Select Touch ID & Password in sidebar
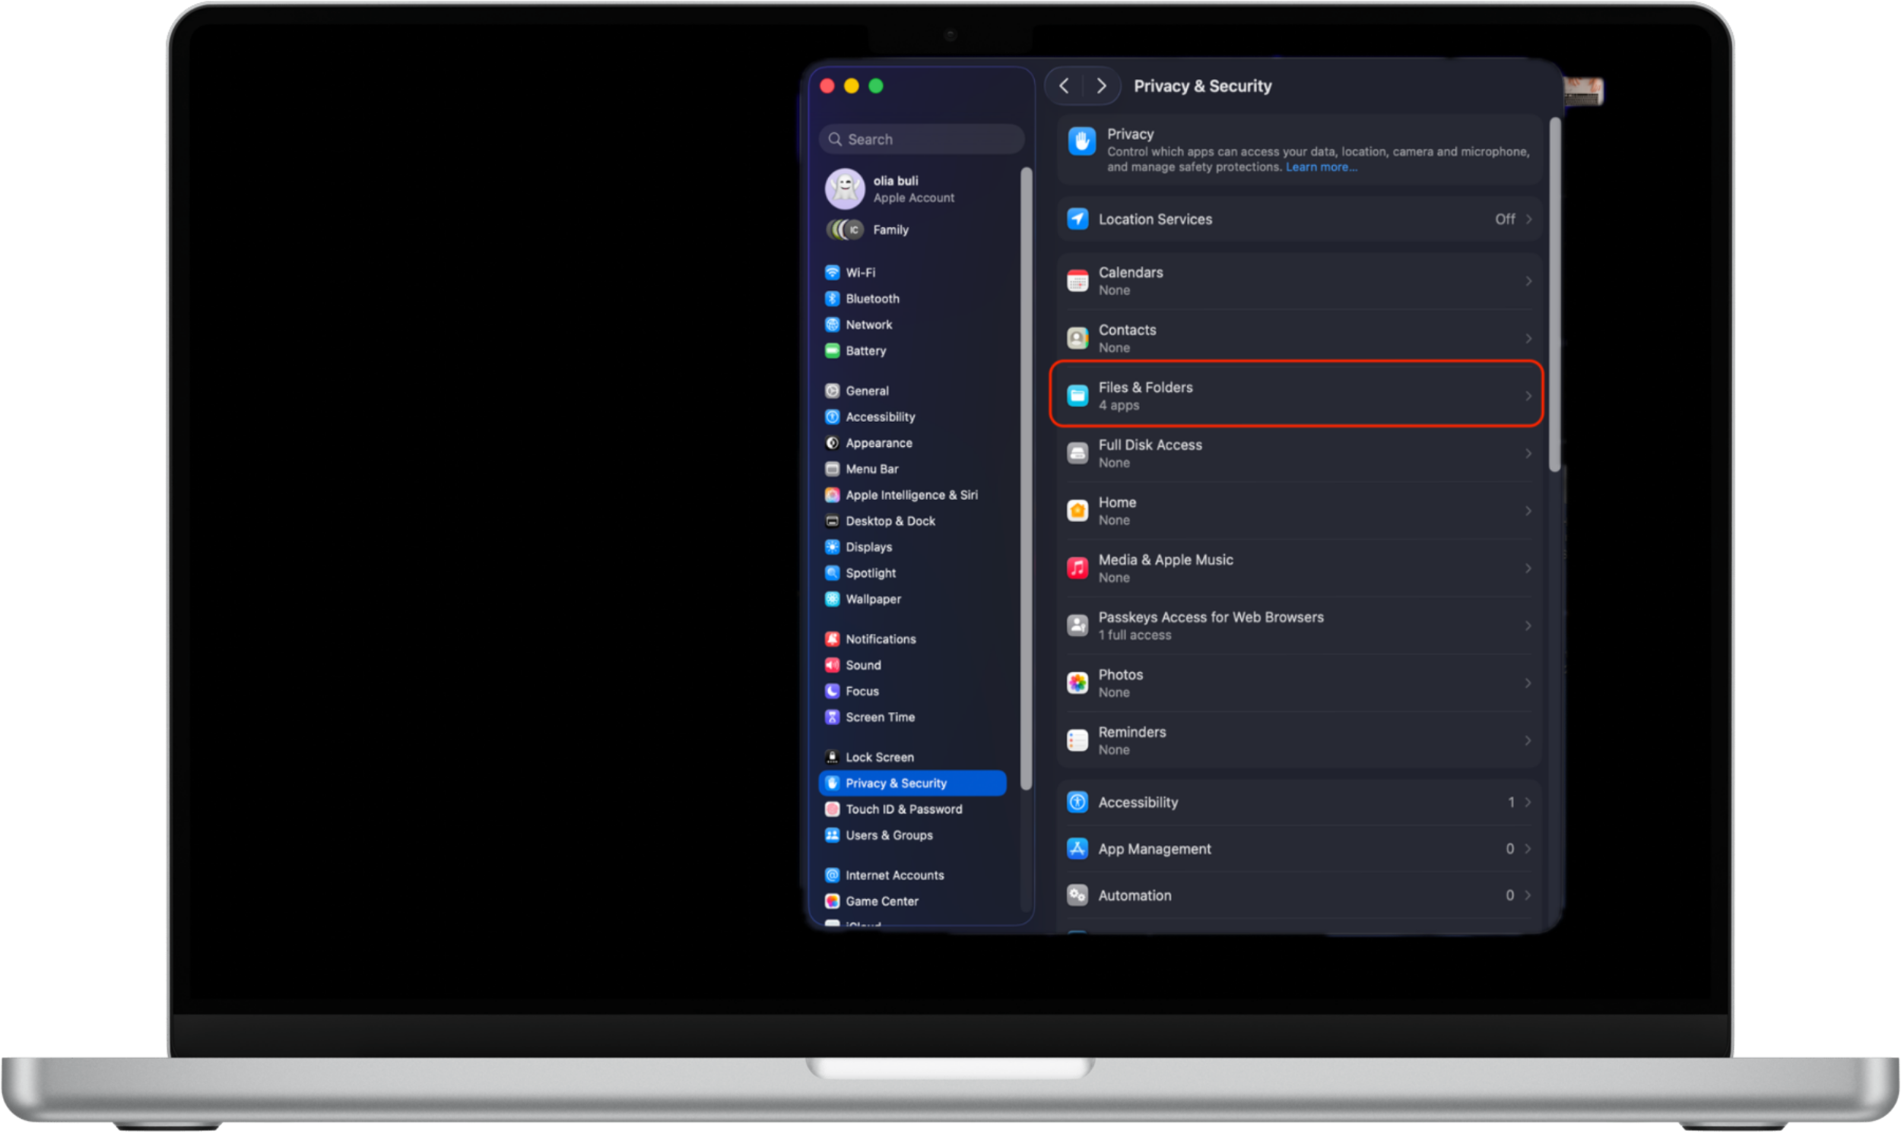This screenshot has width=1901, height=1140. (x=903, y=809)
